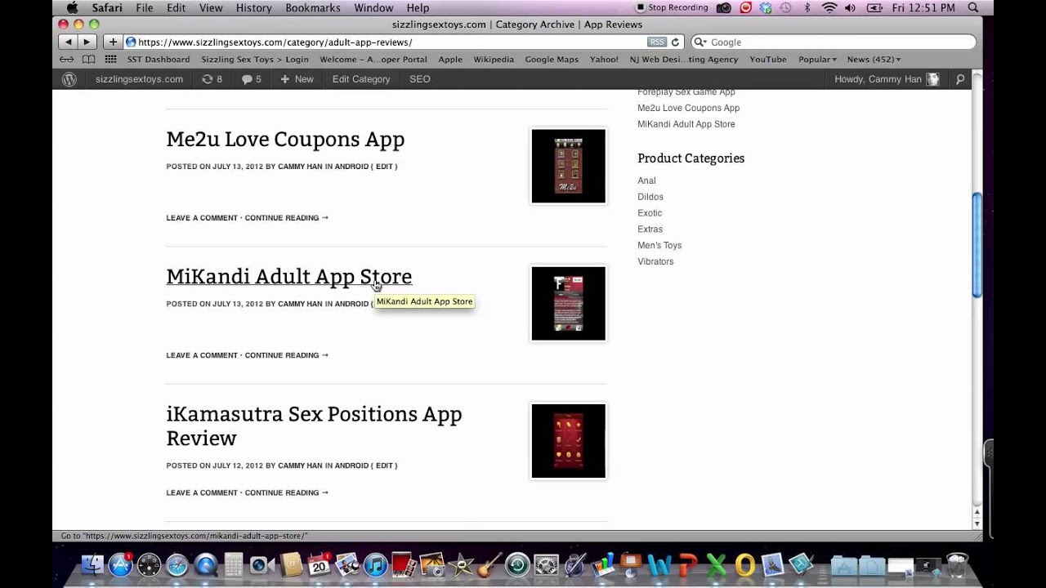Open the Trash in the Dock
This screenshot has width=1046, height=588.
[957, 564]
